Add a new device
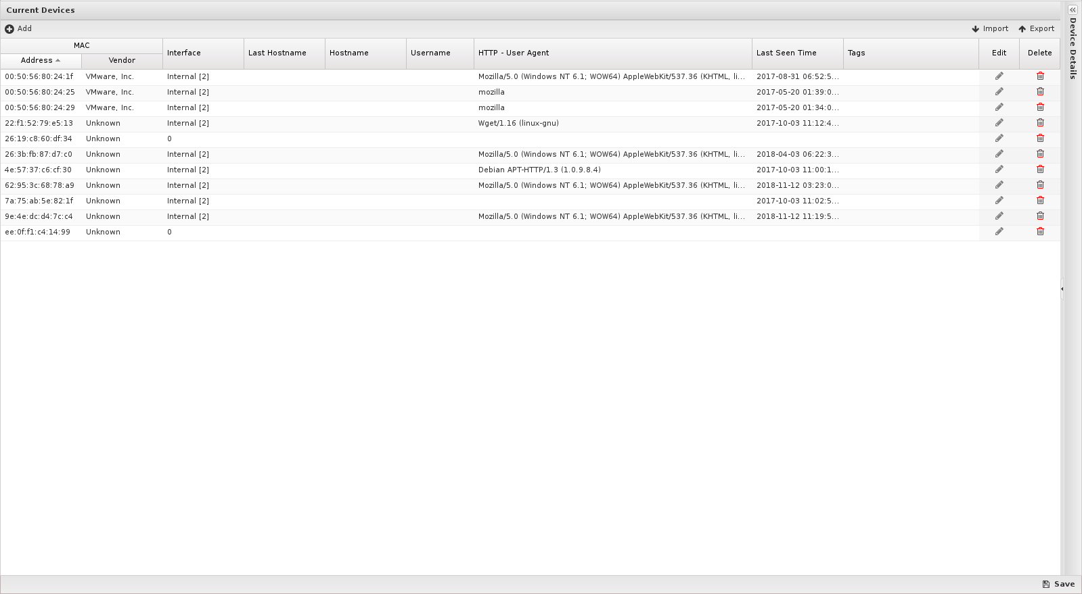Image resolution: width=1082 pixels, height=594 pixels. 18,29
